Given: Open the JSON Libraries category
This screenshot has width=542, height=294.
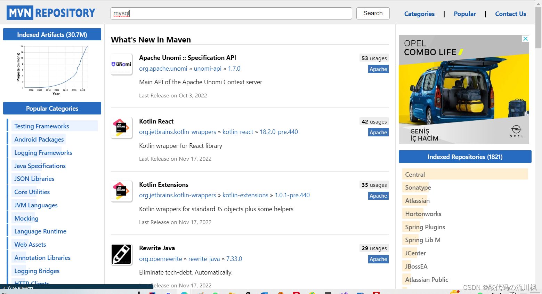Looking at the screenshot, I should 34,179.
